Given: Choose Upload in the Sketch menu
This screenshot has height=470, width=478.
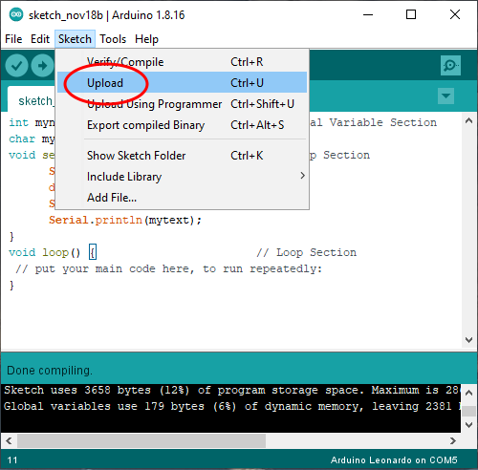Looking at the screenshot, I should click(182, 82).
